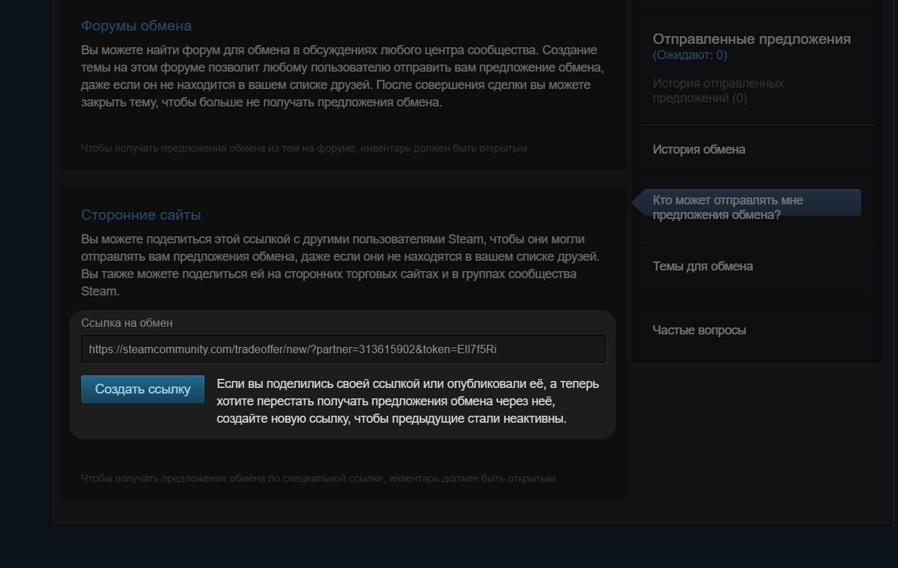Click the special-link inventory note at bottom
Image resolution: width=898 pixels, height=568 pixels.
pyautogui.click(x=320, y=478)
